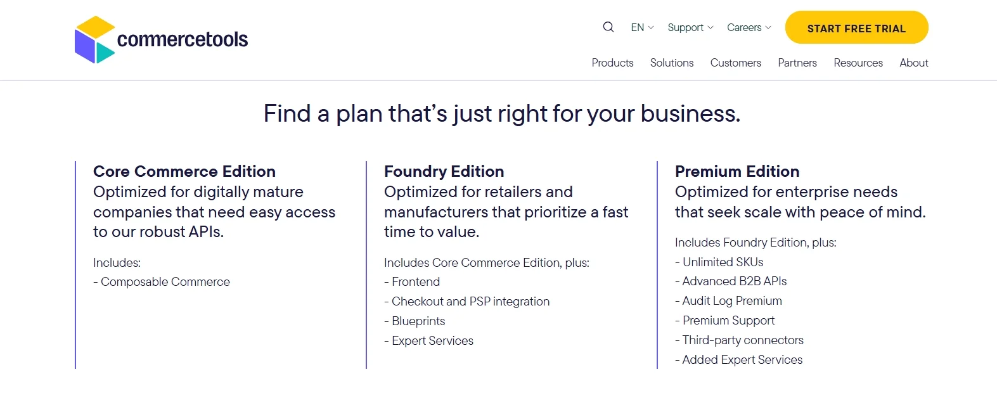Open the About menu
This screenshot has width=997, height=412.
tap(913, 63)
